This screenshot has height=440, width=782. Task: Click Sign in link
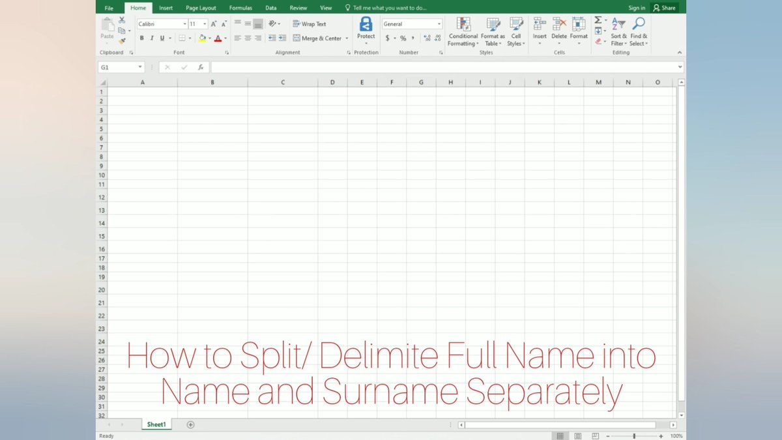[637, 8]
